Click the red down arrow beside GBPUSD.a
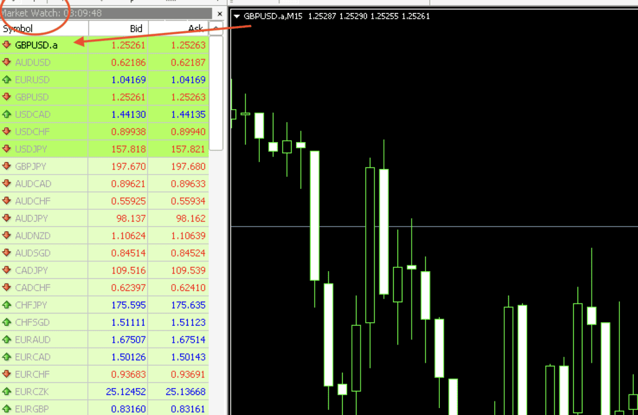The image size is (638, 415). coord(7,45)
